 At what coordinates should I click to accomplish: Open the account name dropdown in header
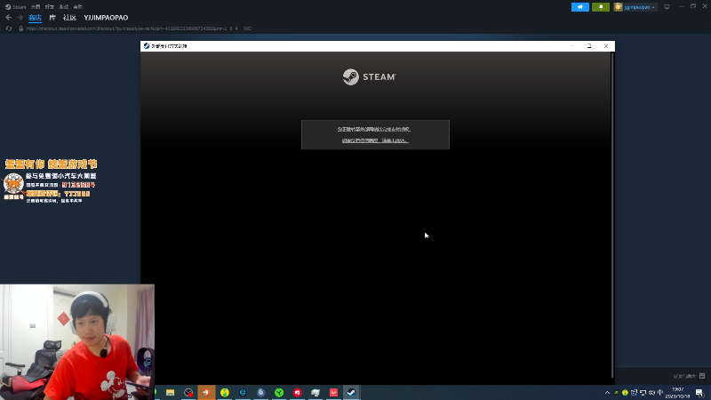[x=639, y=7]
